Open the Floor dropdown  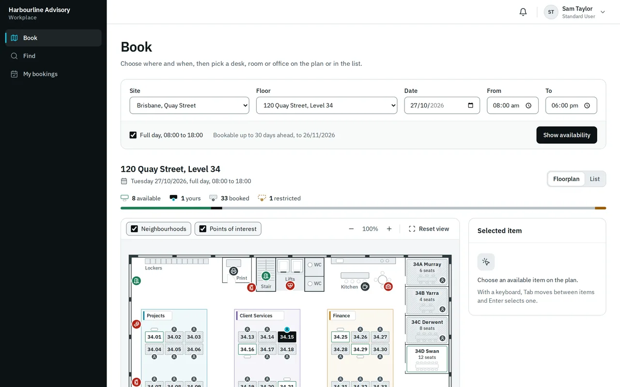coord(326,105)
